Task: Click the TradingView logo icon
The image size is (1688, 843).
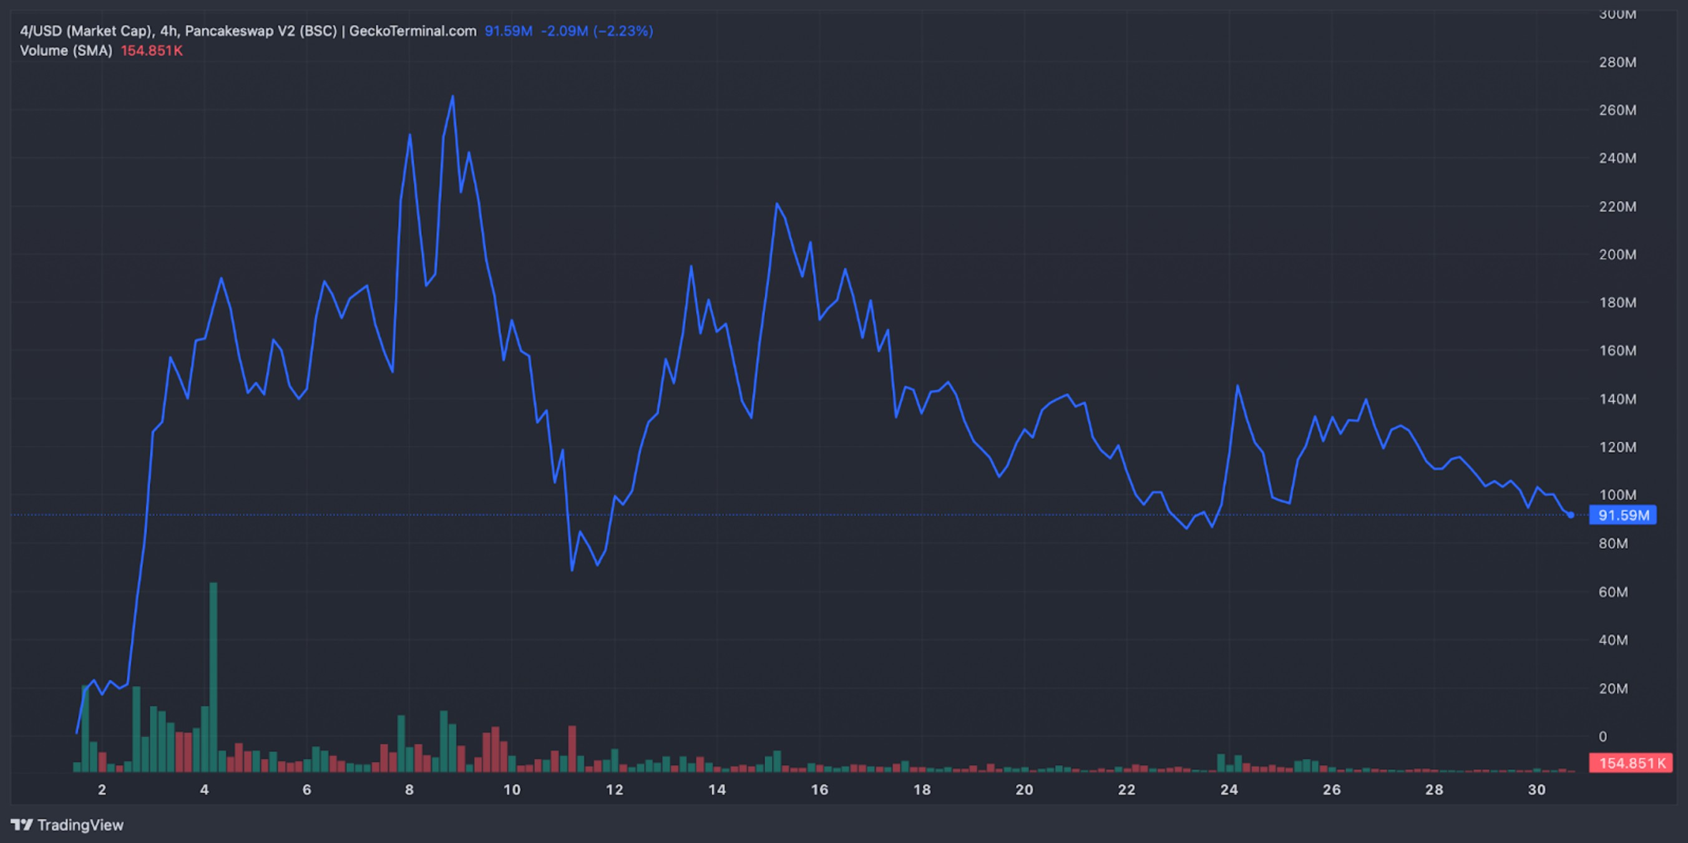Action: pyautogui.click(x=22, y=825)
